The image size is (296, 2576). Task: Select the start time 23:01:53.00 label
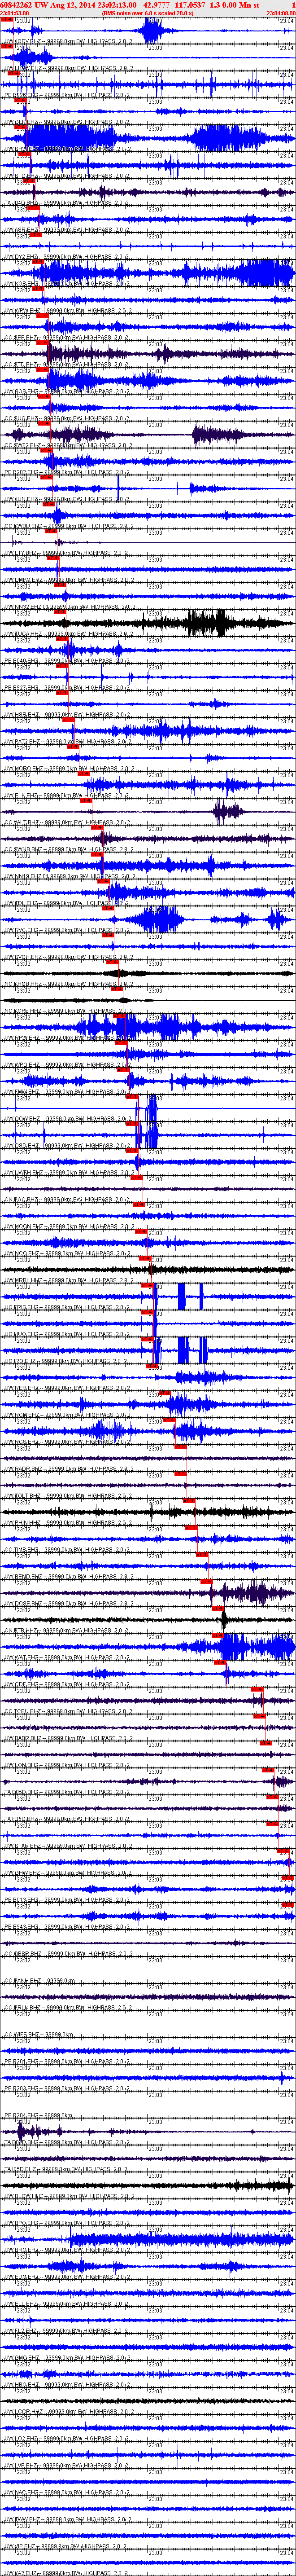(x=15, y=13)
